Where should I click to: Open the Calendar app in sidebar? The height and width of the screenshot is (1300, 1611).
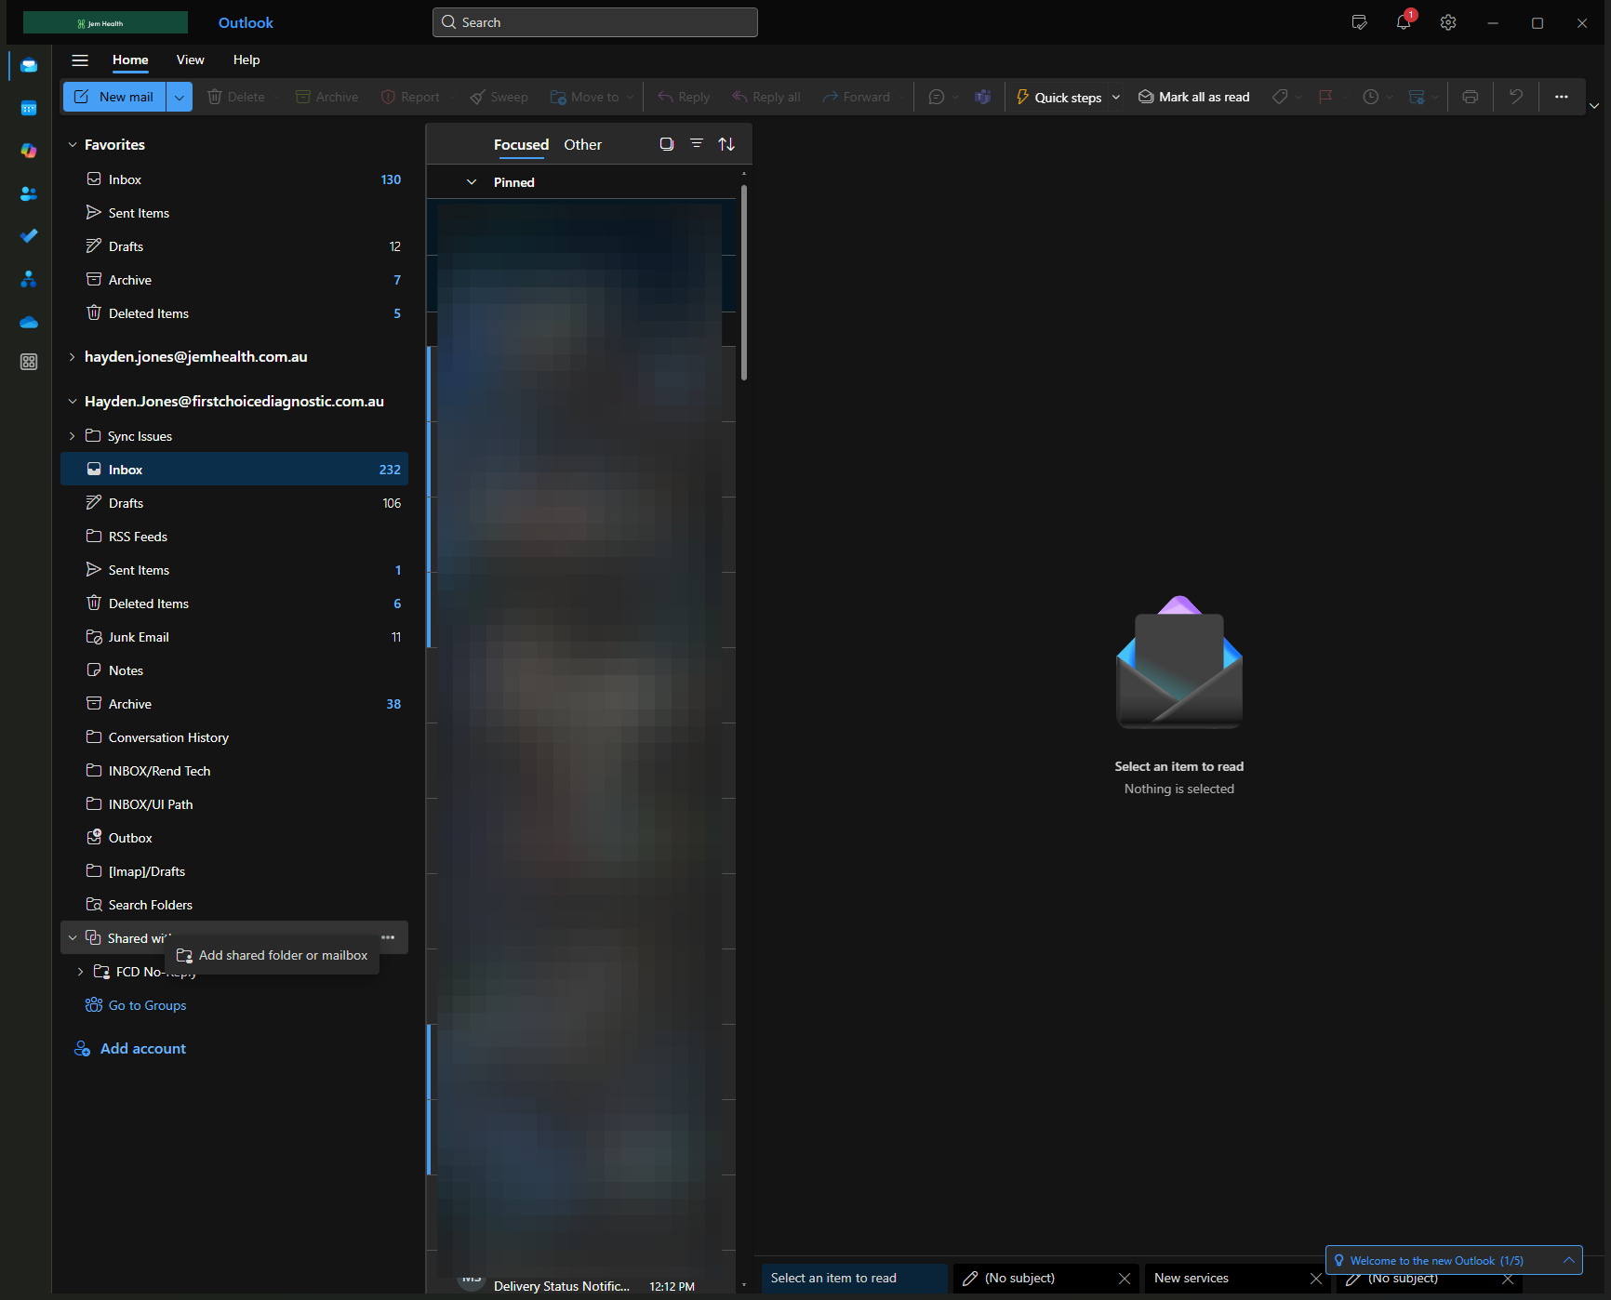(x=29, y=108)
